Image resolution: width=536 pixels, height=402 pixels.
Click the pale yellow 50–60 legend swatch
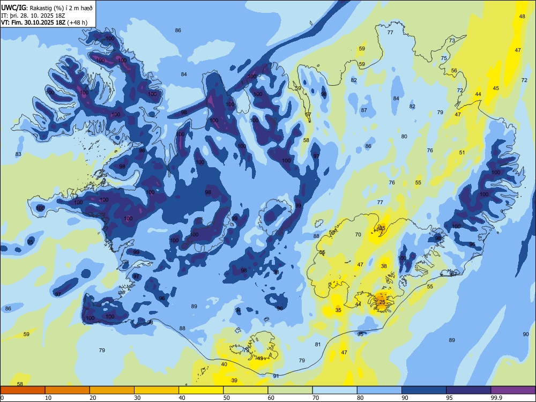(245, 390)
